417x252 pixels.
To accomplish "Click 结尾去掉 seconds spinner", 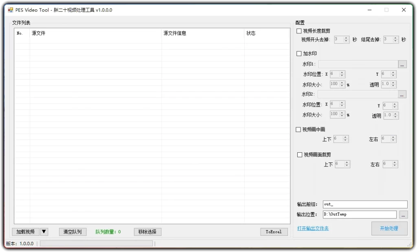I will click(x=391, y=39).
